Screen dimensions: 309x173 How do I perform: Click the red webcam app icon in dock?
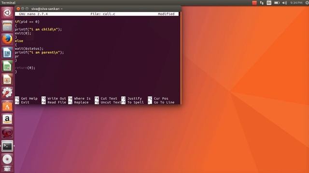7,133
